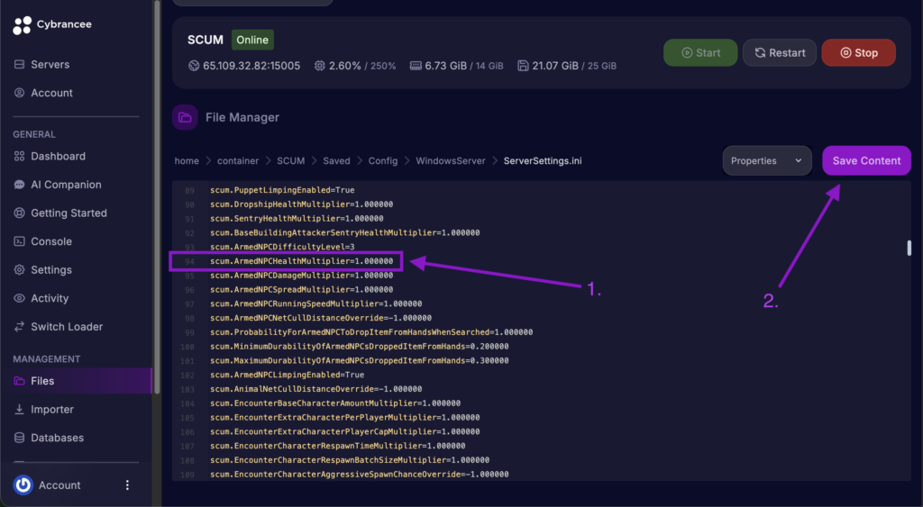The image size is (923, 507).
Task: Click the Activity eye icon
Action: pyautogui.click(x=20, y=298)
